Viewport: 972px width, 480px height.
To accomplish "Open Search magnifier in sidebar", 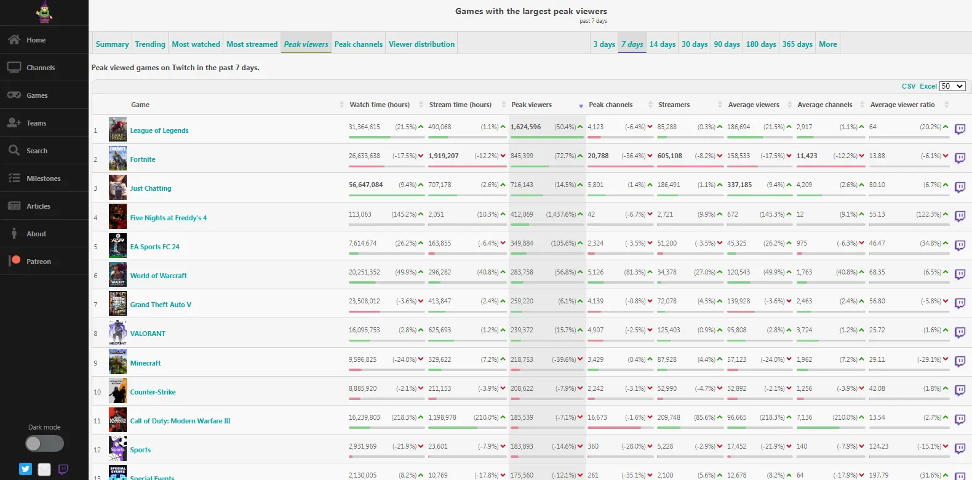I will pyautogui.click(x=14, y=150).
